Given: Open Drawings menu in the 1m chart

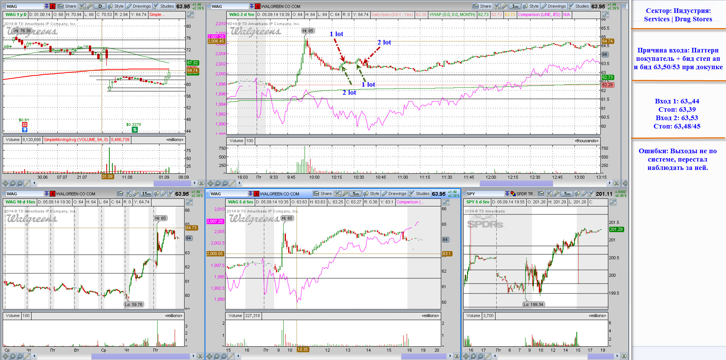Looking at the screenshot, I should point(554,6).
